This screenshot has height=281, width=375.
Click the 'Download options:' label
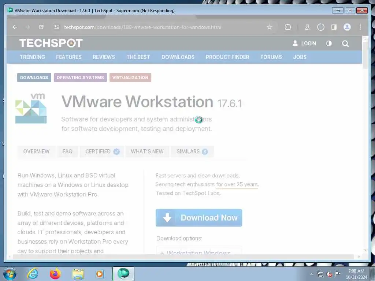coord(179,239)
